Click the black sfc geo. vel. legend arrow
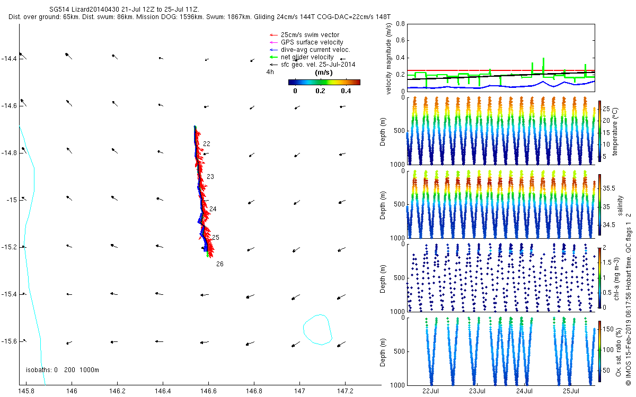Image resolution: width=636 pixels, height=397 pixels. [273, 65]
